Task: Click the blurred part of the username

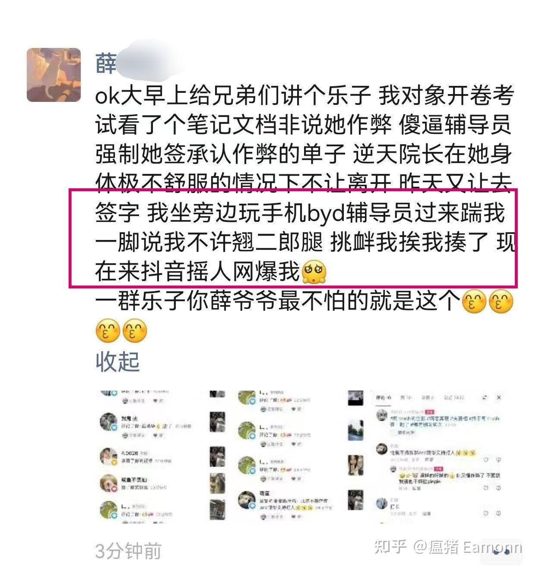Action: (151, 63)
